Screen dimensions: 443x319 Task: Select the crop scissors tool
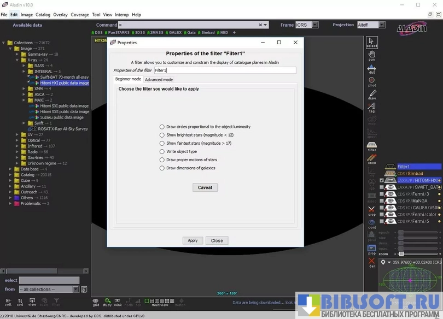click(371, 210)
